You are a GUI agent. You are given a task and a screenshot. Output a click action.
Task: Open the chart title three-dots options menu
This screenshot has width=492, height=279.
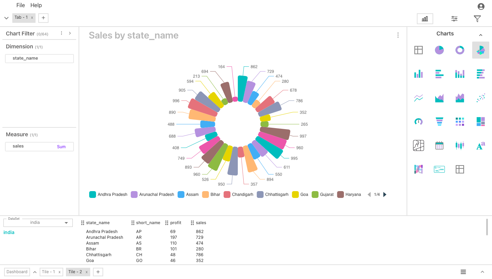398,35
